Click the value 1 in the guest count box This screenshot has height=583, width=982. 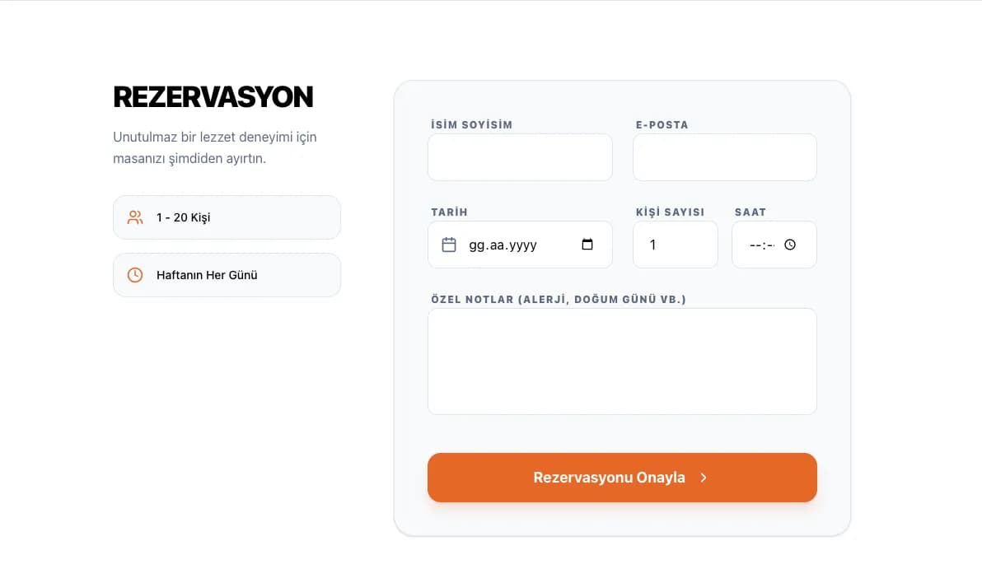pos(655,244)
